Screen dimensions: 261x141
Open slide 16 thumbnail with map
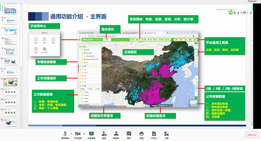pos(10,123)
